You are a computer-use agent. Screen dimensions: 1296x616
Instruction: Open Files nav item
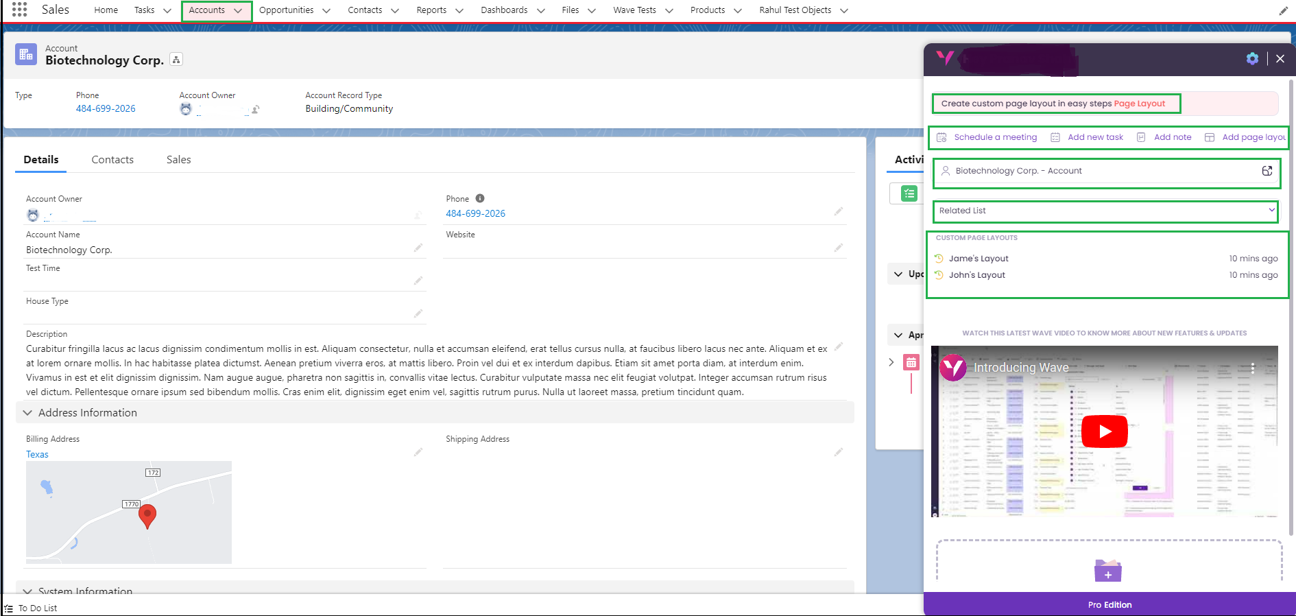[x=571, y=10]
